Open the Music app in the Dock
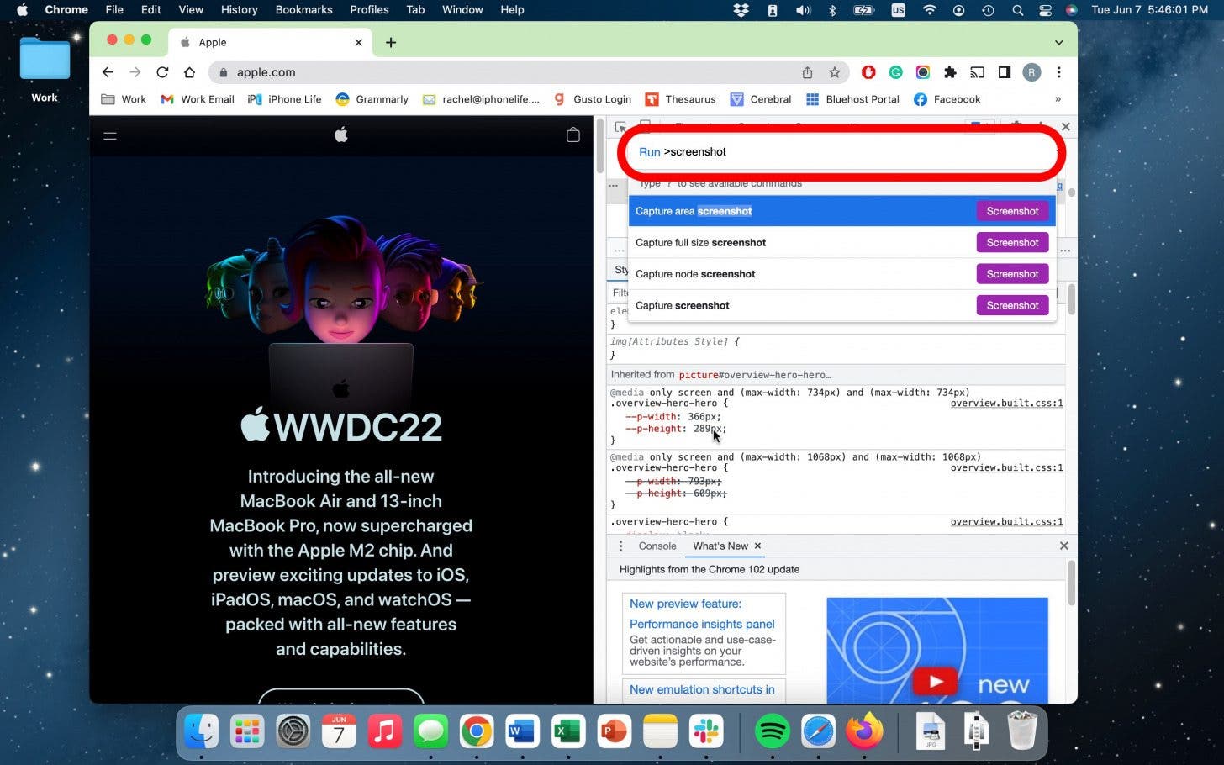Screen dimensions: 1224x765 (x=385, y=731)
